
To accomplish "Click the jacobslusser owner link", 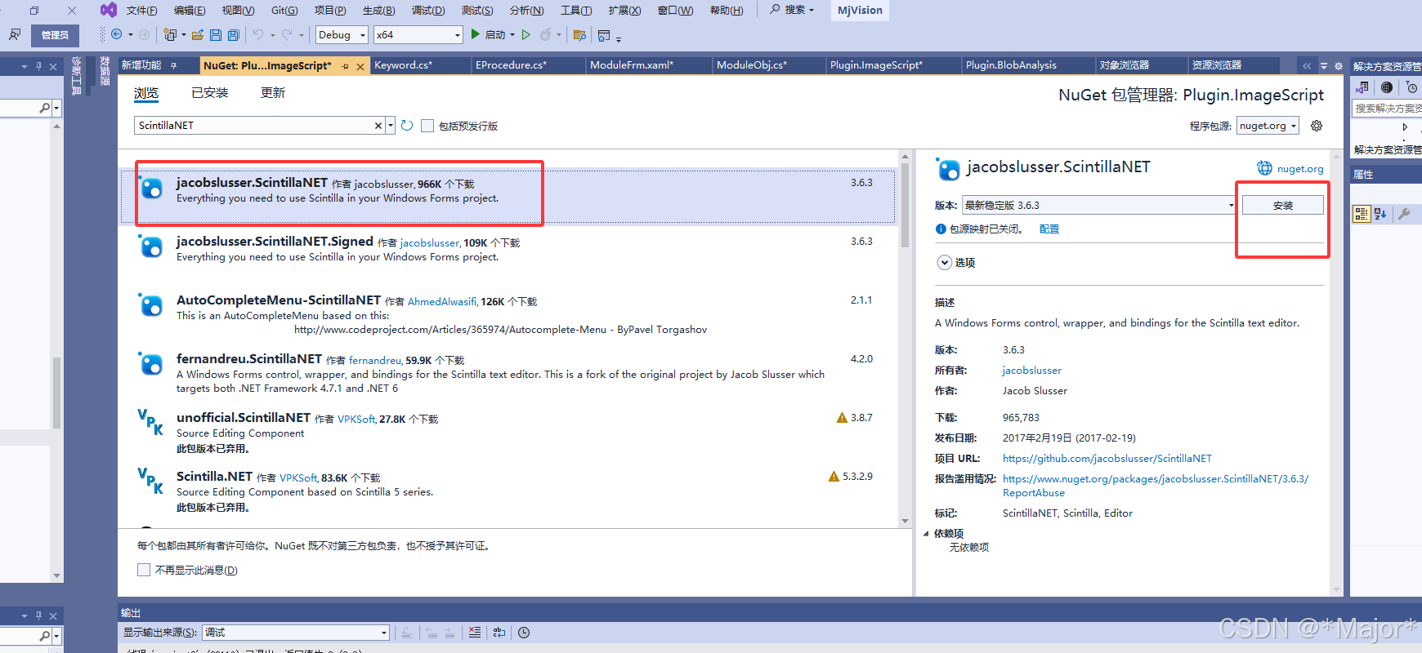I will coord(1031,371).
